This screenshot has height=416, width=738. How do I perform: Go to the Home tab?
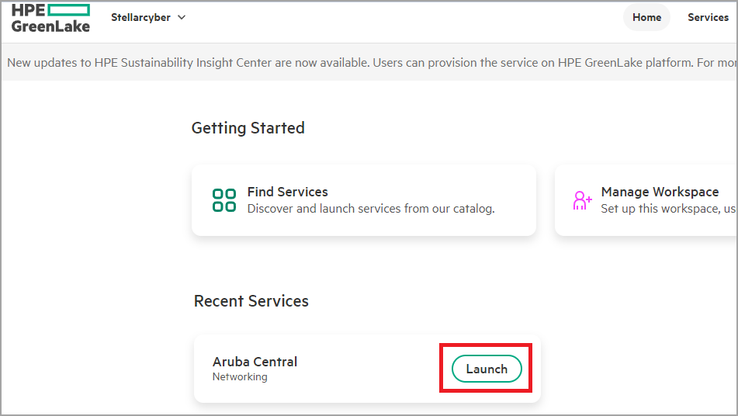point(646,17)
